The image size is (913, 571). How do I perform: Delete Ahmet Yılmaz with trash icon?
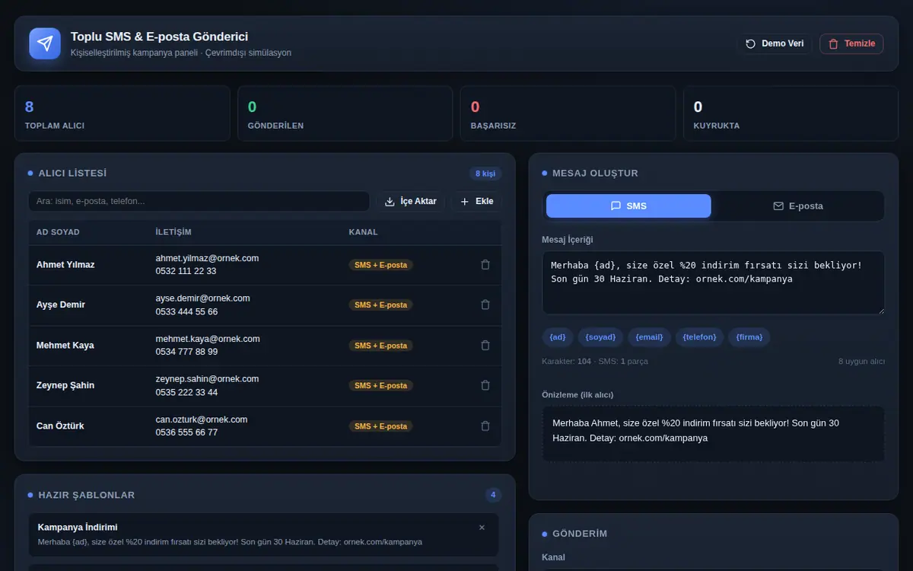(x=485, y=265)
